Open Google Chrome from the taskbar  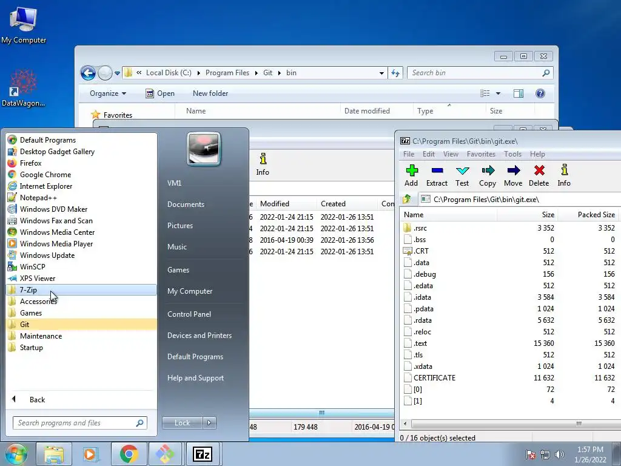(x=129, y=454)
